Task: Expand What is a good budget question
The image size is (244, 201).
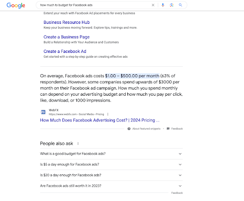Action: [112, 154]
